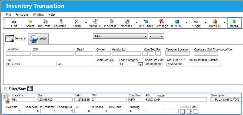The image size is (243, 115).
Task: Click the Shelf Life EXP date field
Action: click(x=154, y=65)
